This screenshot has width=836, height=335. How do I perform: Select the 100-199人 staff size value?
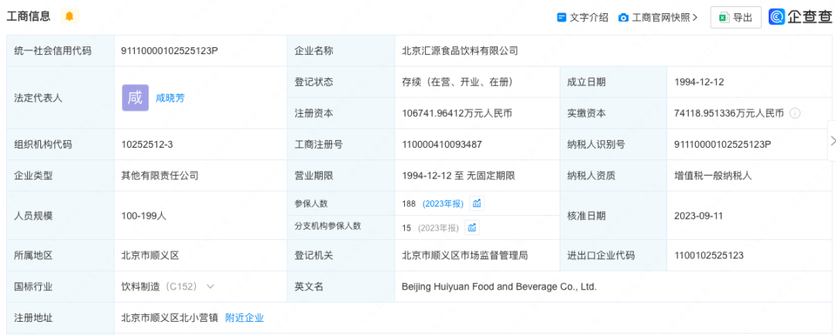(145, 216)
